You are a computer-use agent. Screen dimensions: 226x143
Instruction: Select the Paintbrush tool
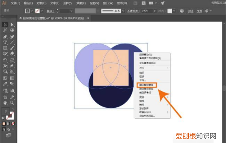click(12, 48)
